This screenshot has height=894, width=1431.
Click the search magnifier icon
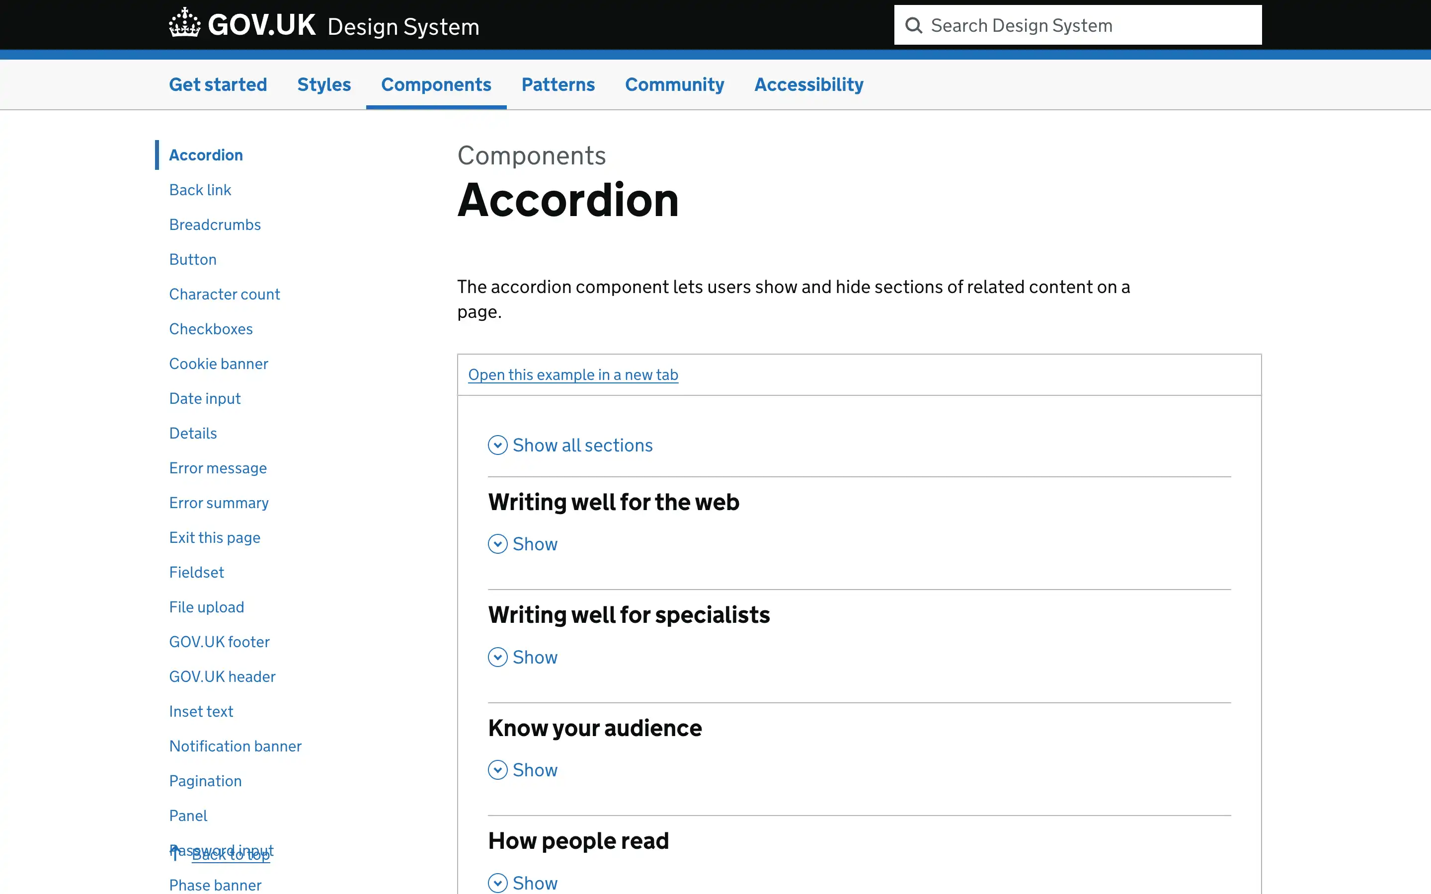(914, 25)
